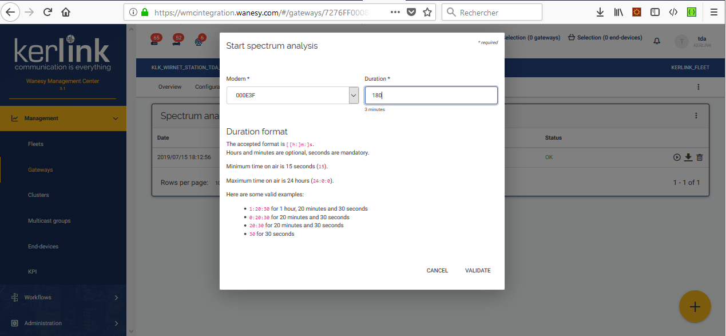Switch to the Overview tab

pos(170,87)
